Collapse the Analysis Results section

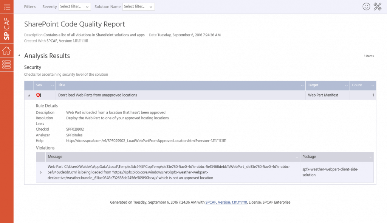19,55
